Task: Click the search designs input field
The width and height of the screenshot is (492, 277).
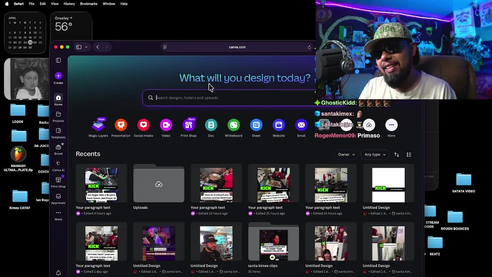Action: [x=229, y=98]
